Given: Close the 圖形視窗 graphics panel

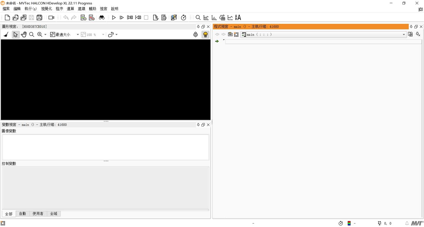Looking at the screenshot, I should tap(208, 27).
